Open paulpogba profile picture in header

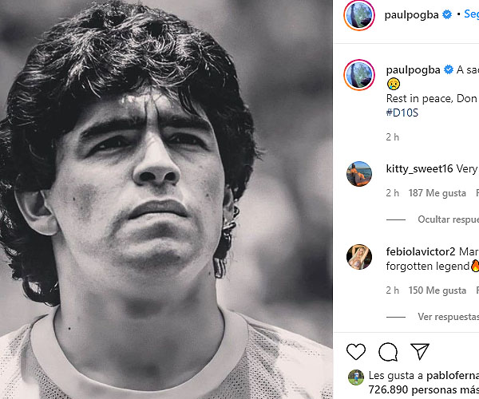tap(359, 15)
